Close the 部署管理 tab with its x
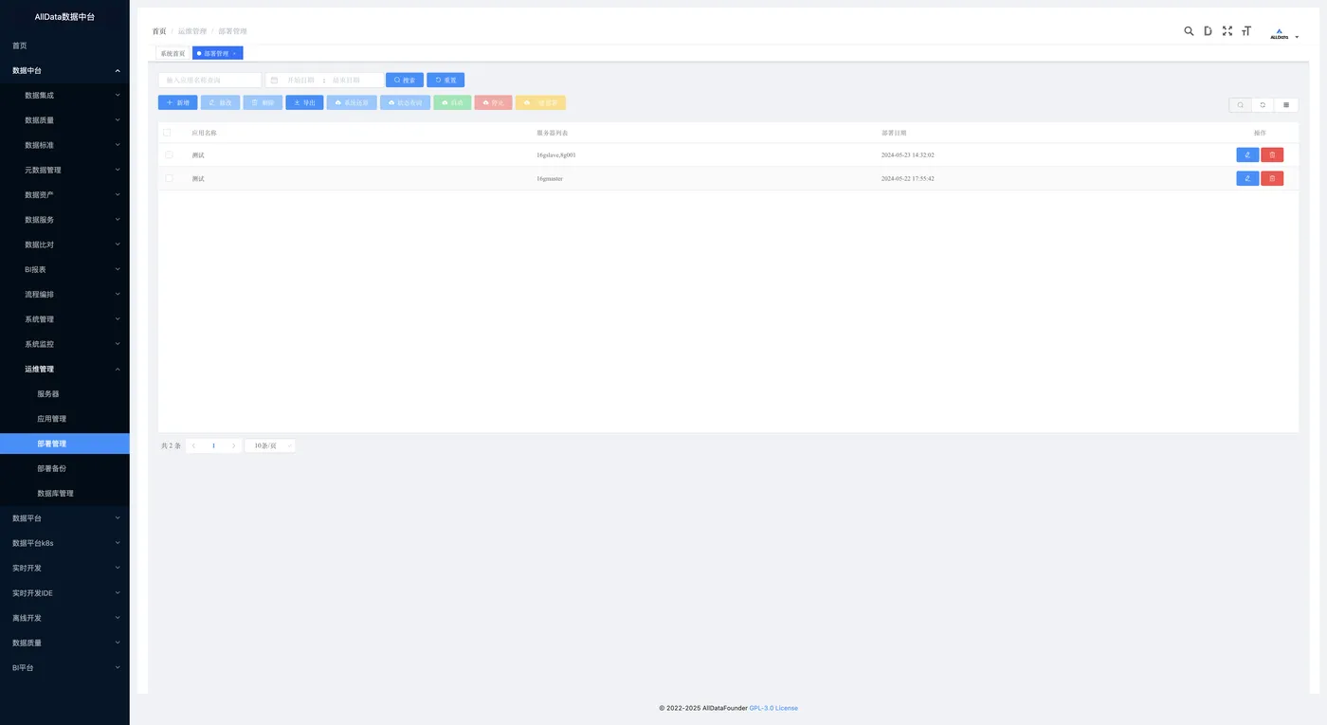1327x725 pixels. click(x=234, y=53)
